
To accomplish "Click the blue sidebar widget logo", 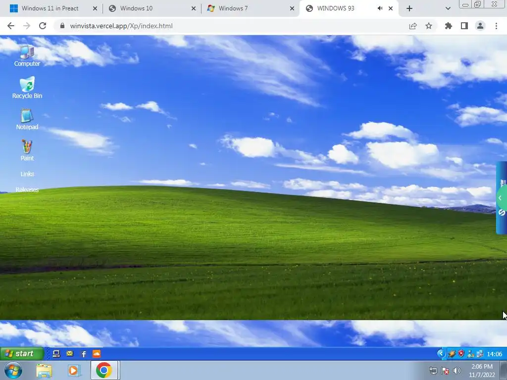I will 502,213.
